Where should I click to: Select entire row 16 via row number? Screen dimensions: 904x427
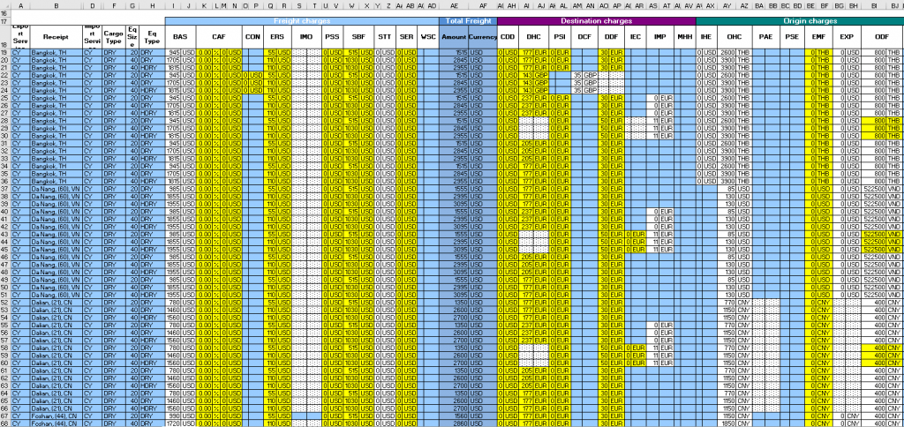4,13
